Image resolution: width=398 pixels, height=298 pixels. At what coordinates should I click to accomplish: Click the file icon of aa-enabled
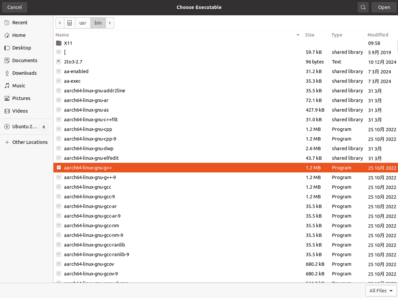click(x=59, y=71)
